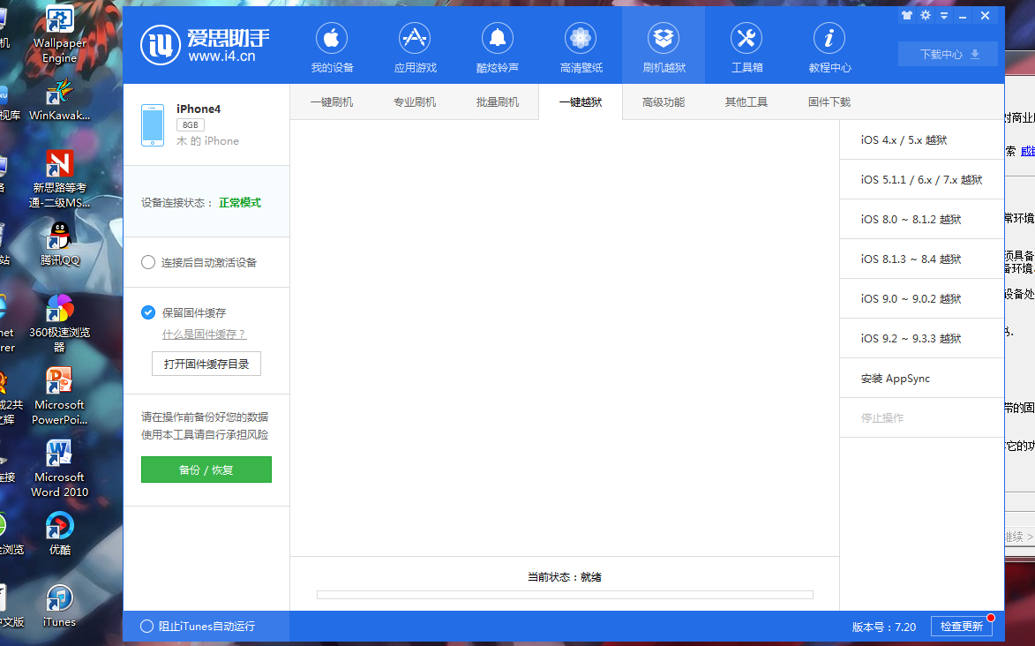The image size is (1035, 646).
Task: Open Microsoft PowerPoint desktop shortcut
Action: [x=59, y=396]
